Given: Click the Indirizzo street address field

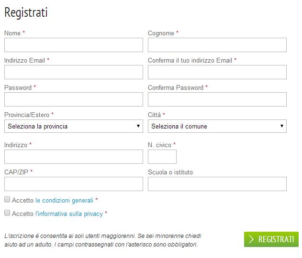Looking at the screenshot, I should 74,157.
